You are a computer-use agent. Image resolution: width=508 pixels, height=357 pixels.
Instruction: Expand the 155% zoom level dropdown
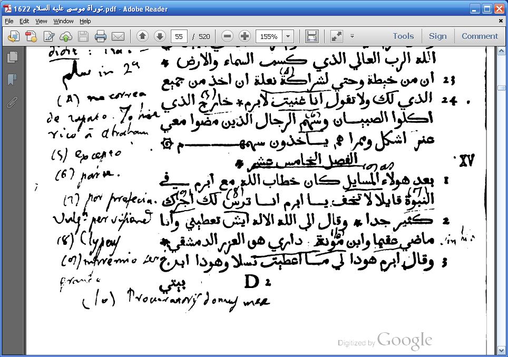click(288, 36)
